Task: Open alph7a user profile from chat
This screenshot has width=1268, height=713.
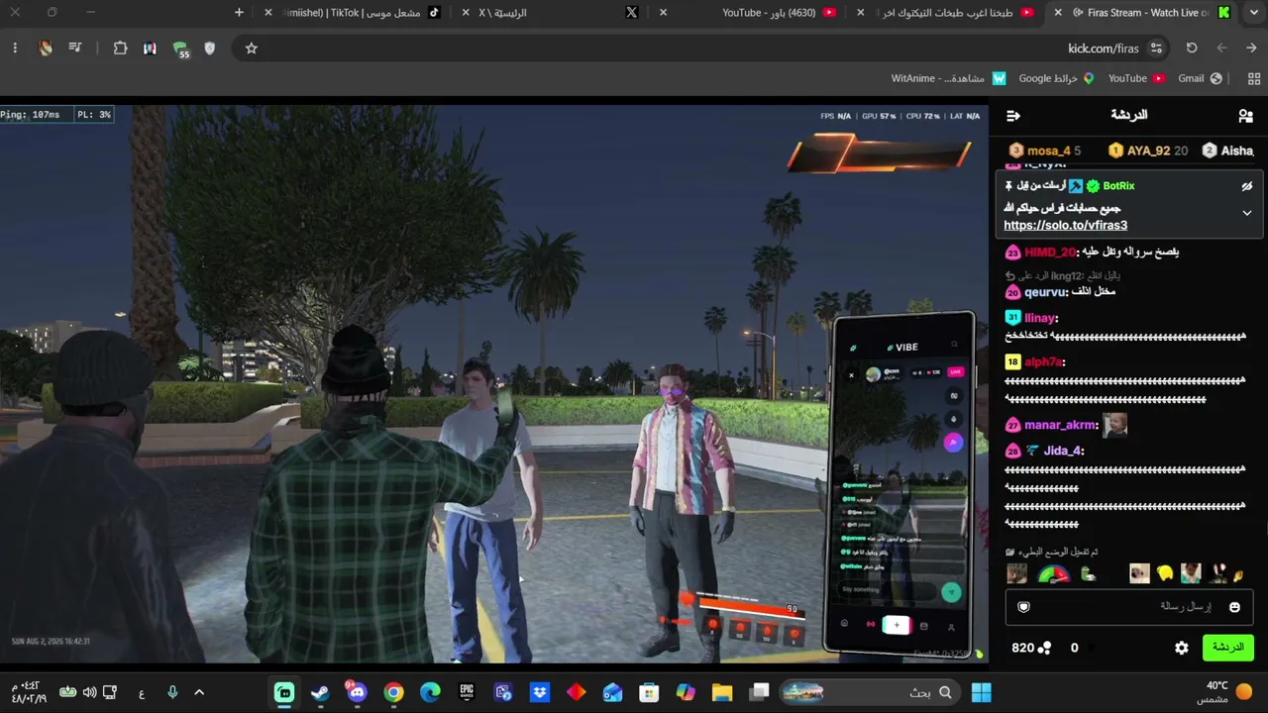Action: 1044,361
